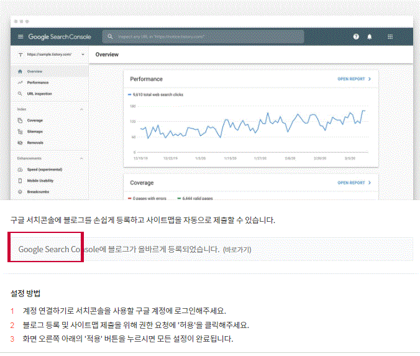Screen dimensions: 420x356
Task: Open the notifications bell
Action: click(x=370, y=37)
